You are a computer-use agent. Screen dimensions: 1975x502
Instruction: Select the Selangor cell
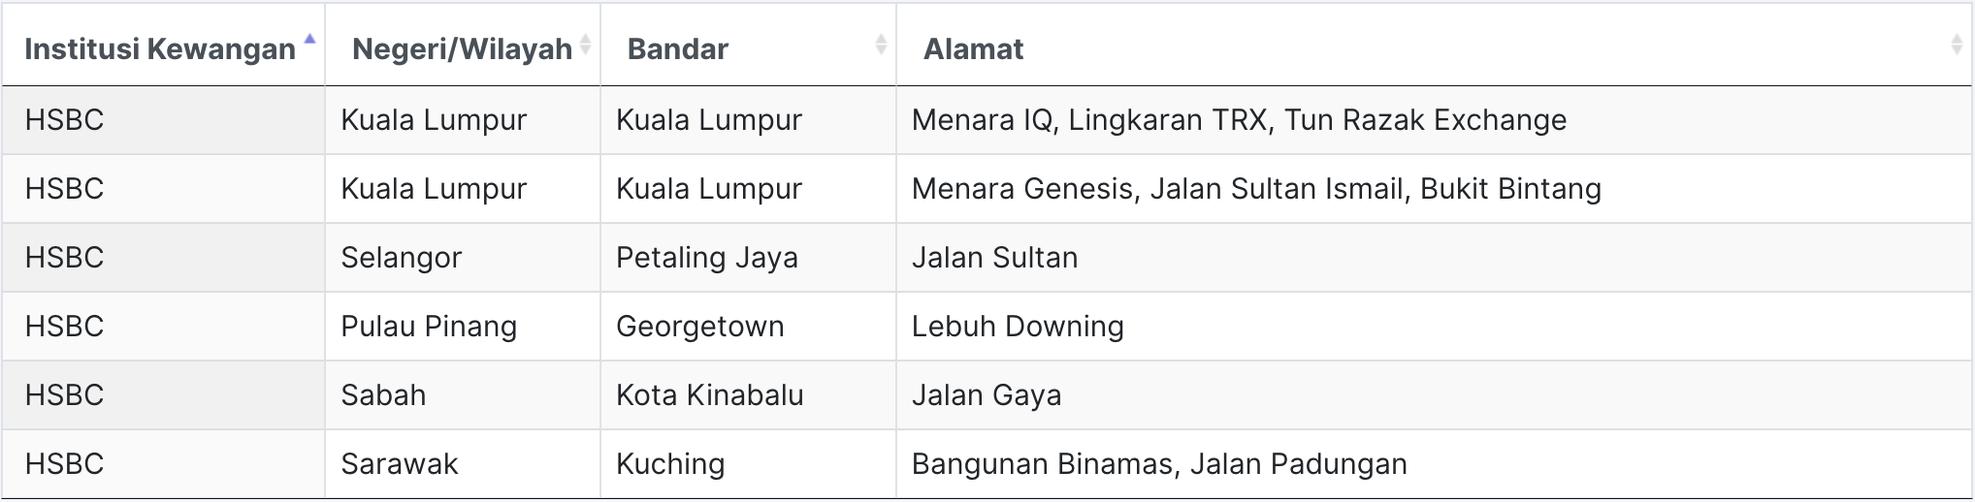click(401, 258)
